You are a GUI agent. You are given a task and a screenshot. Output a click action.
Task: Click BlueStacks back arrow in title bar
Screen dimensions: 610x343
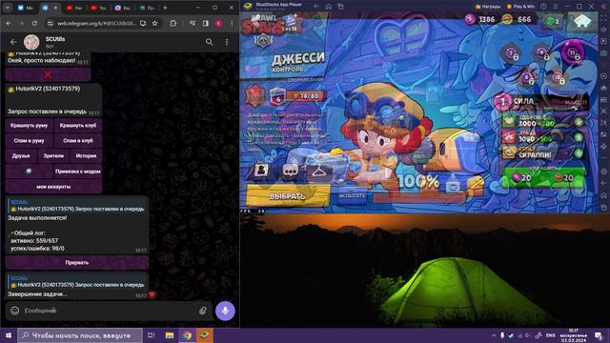point(316,7)
